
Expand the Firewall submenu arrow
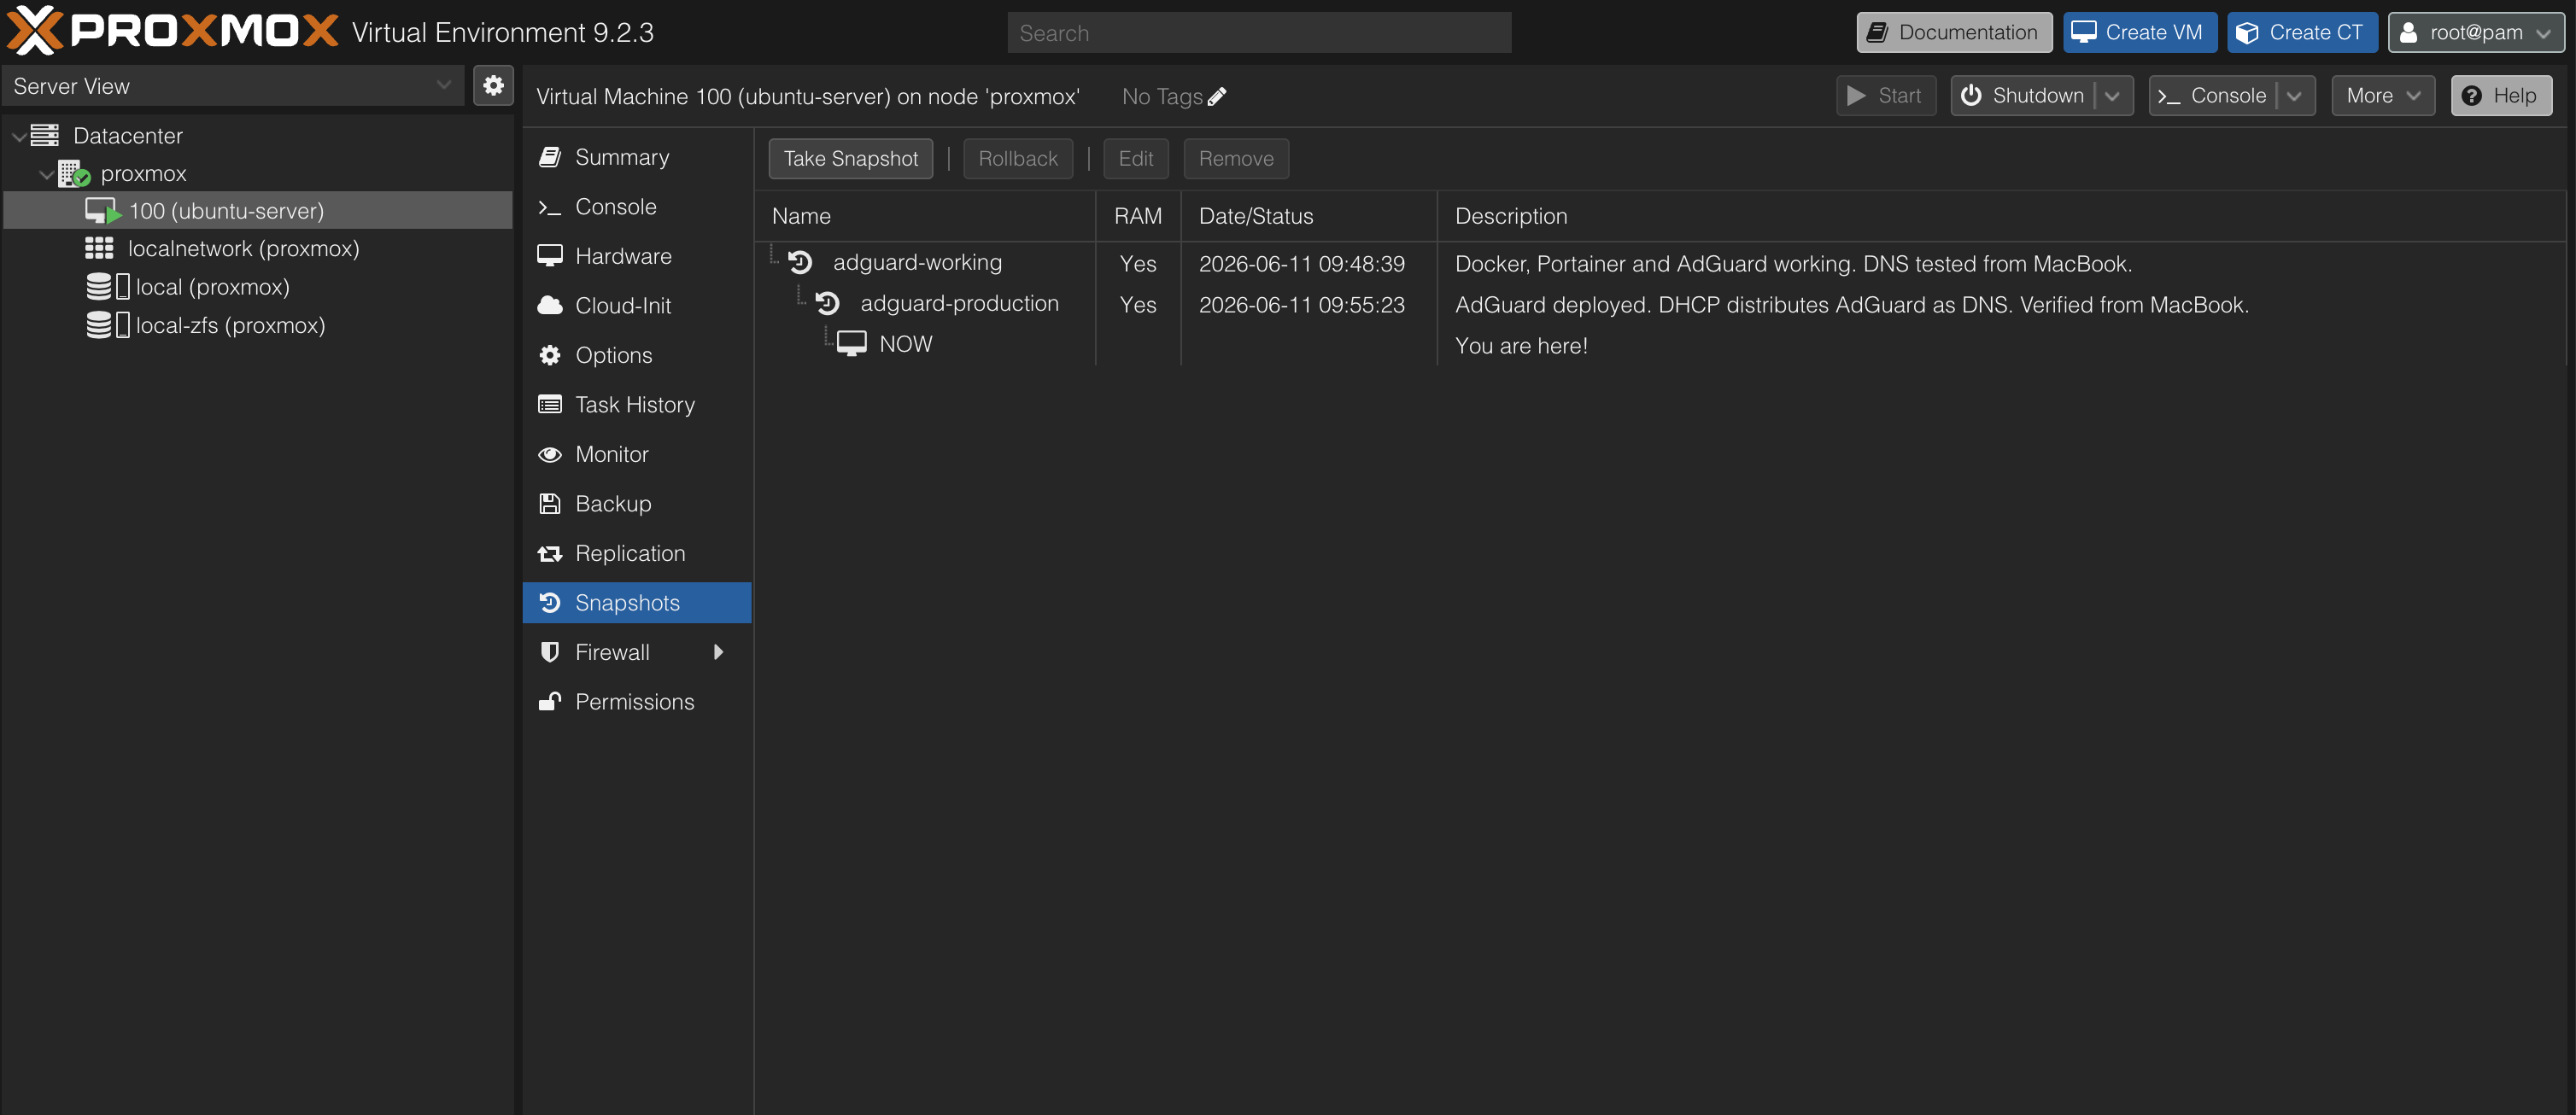pyautogui.click(x=718, y=652)
